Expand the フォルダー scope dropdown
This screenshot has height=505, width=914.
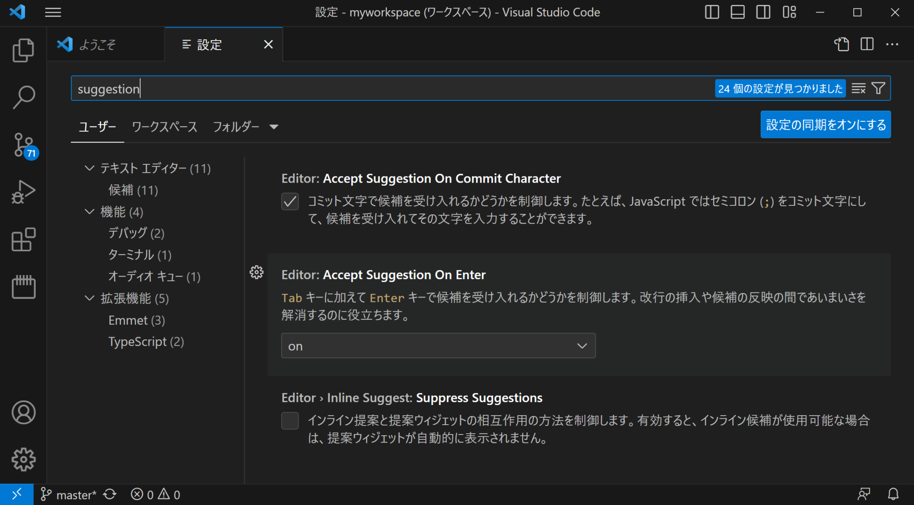click(274, 127)
